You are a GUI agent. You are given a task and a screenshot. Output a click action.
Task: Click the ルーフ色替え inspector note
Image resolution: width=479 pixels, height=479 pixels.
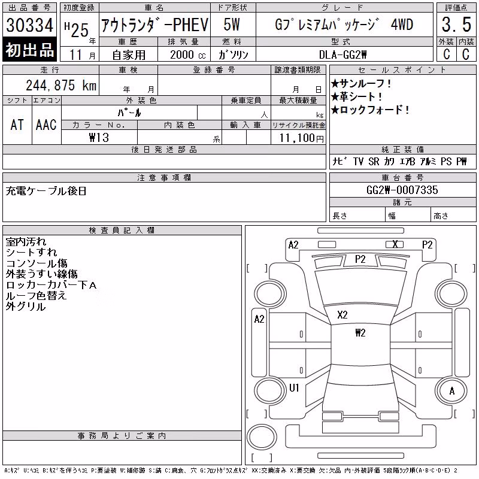tap(36, 296)
